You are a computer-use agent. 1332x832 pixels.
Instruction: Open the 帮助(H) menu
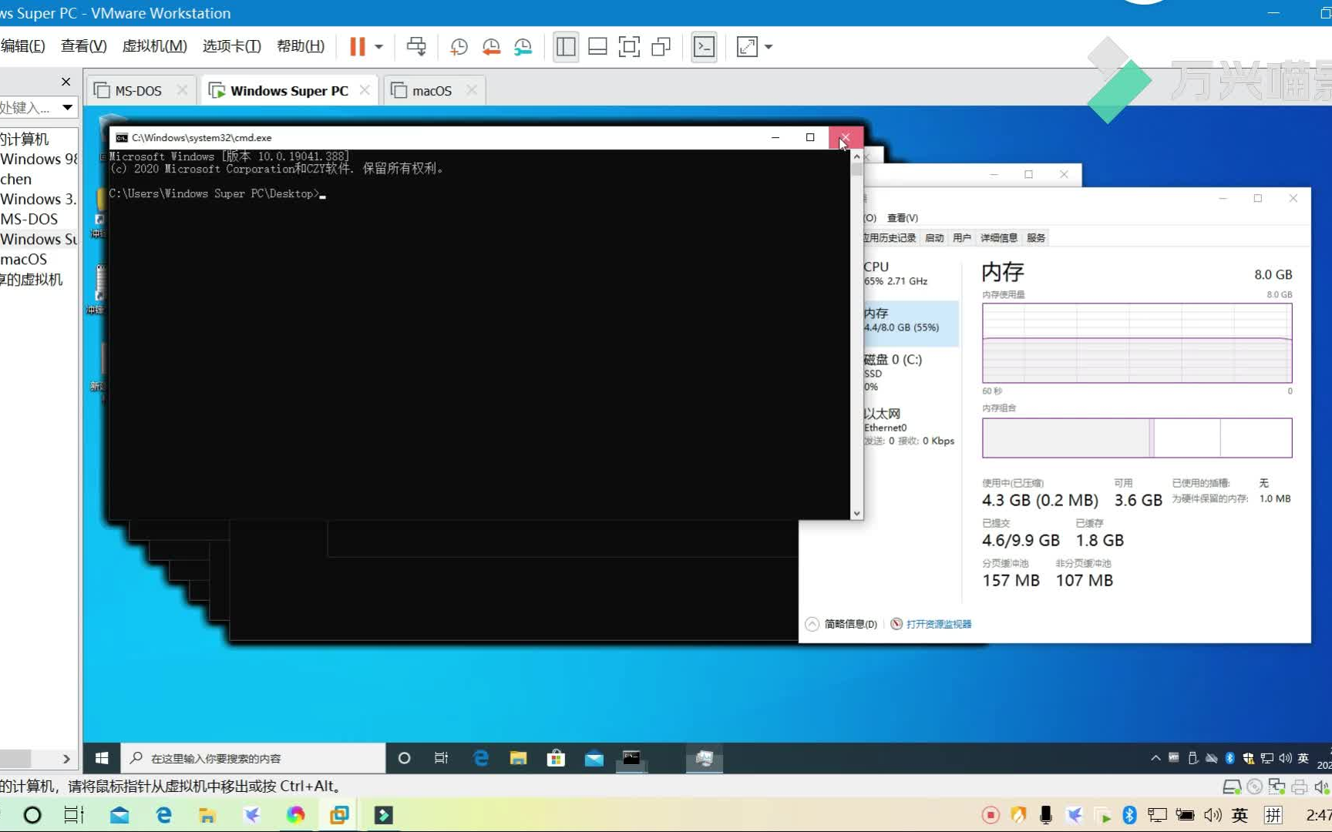pos(301,46)
